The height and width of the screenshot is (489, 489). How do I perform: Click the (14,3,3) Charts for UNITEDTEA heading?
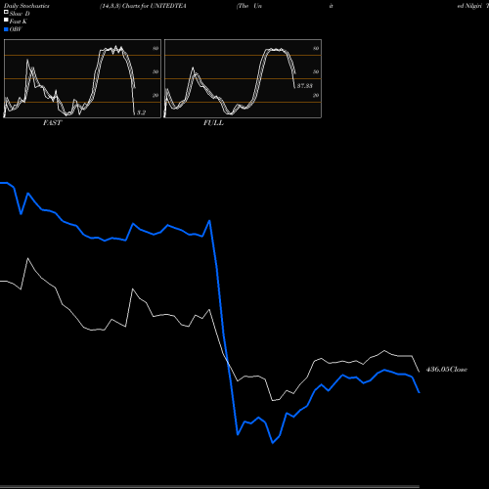[x=143, y=6]
